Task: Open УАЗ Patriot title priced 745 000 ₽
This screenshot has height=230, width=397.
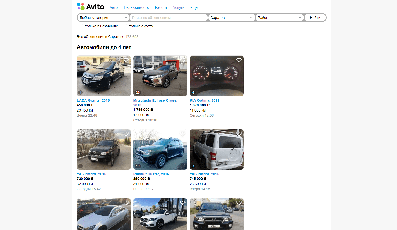Action: [204, 174]
